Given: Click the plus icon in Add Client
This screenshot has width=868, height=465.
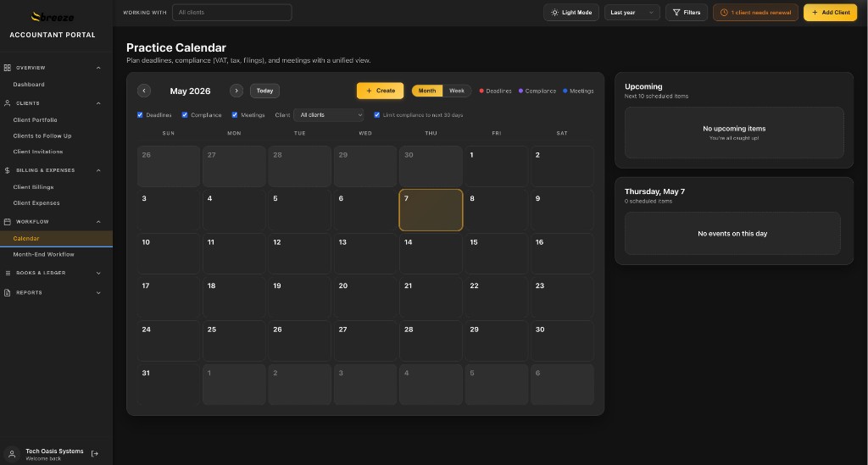Looking at the screenshot, I should coord(815,12).
